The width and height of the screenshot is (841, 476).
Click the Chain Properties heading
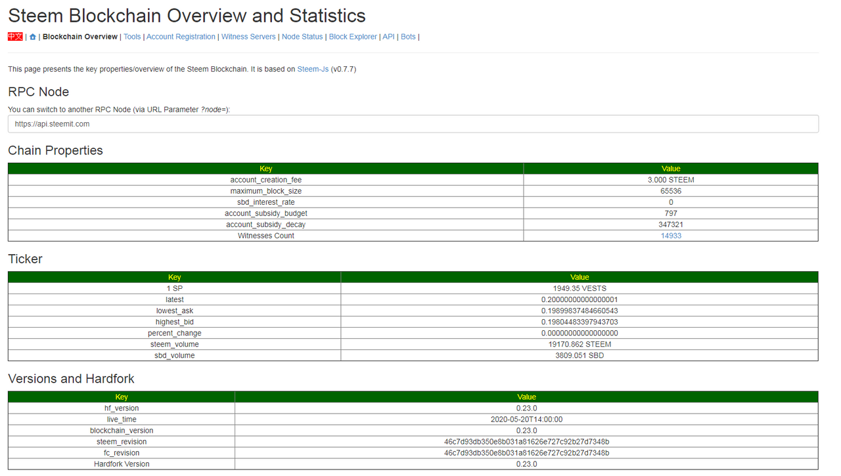point(56,150)
